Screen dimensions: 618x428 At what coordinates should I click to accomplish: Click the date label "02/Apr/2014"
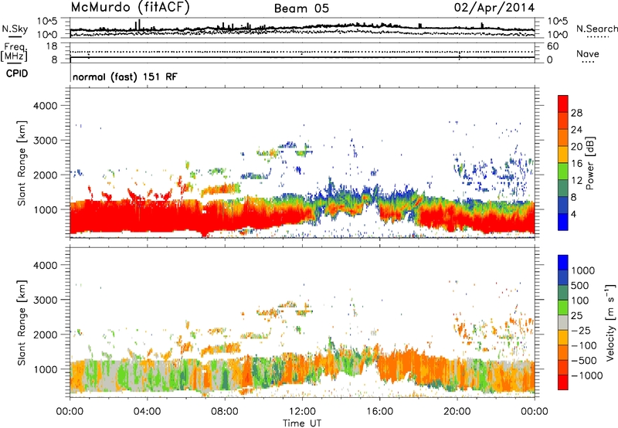click(x=494, y=8)
